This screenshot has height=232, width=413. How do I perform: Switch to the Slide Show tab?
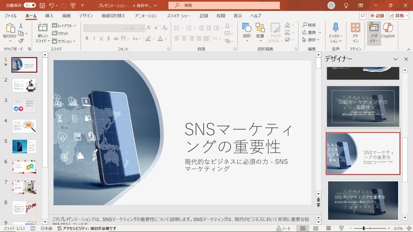(x=178, y=16)
